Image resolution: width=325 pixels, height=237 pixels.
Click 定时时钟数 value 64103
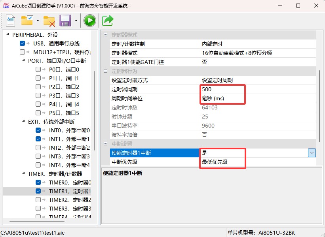(258, 107)
